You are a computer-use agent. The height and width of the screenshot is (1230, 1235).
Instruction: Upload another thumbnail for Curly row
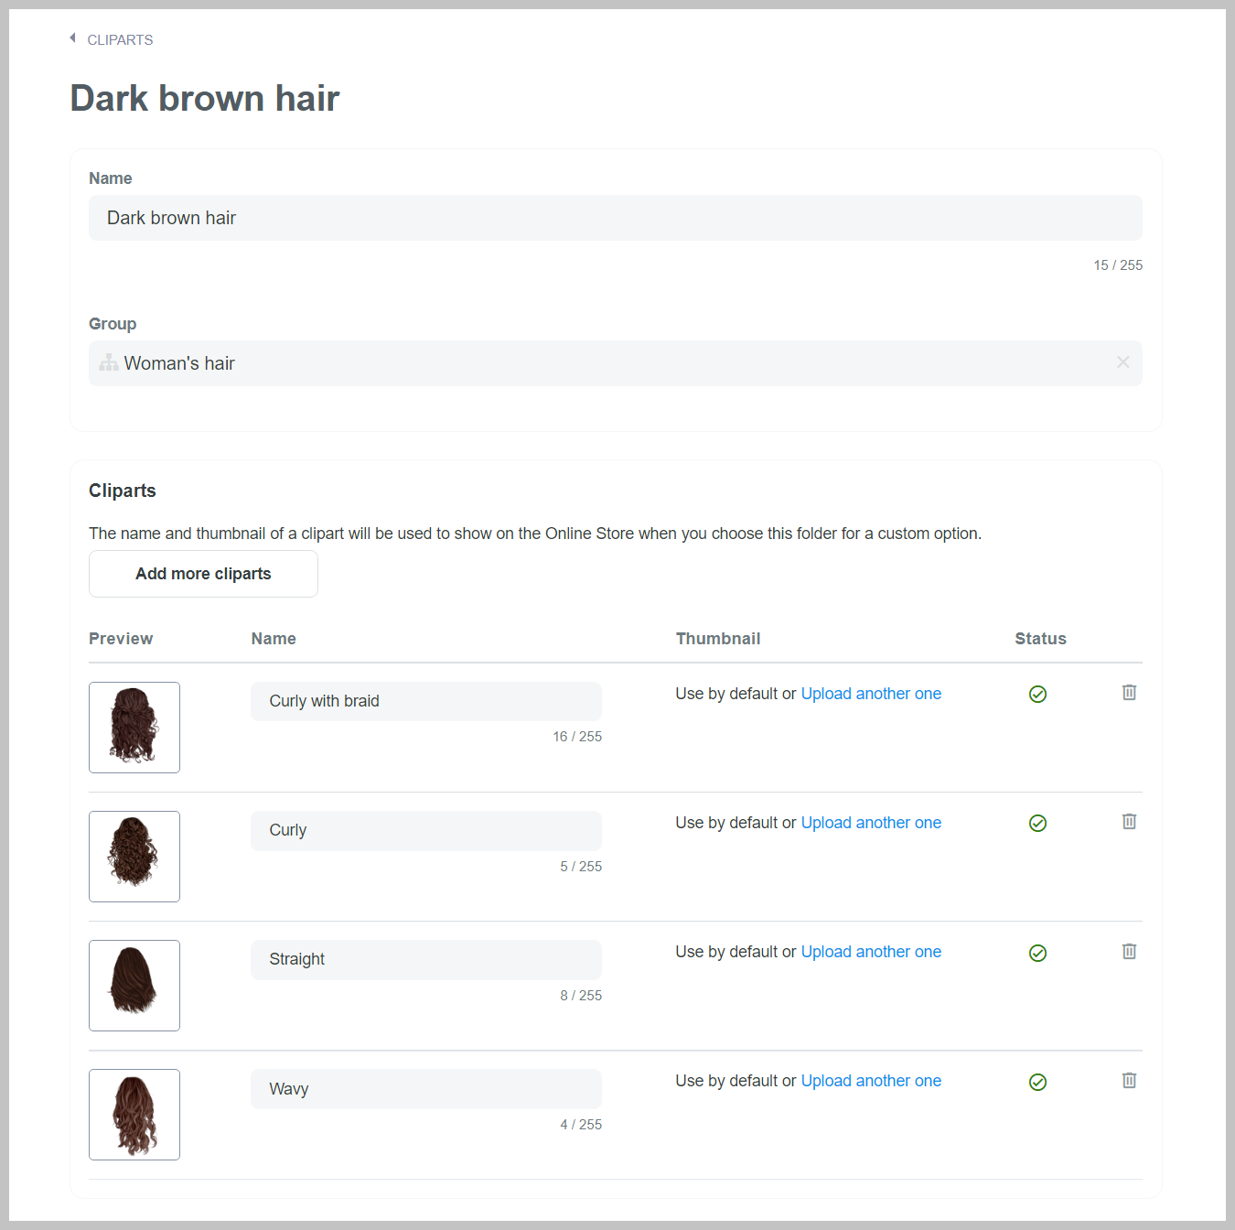click(x=871, y=823)
